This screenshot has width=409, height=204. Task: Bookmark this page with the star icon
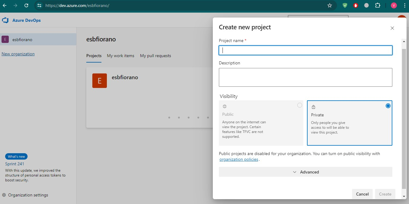click(330, 5)
